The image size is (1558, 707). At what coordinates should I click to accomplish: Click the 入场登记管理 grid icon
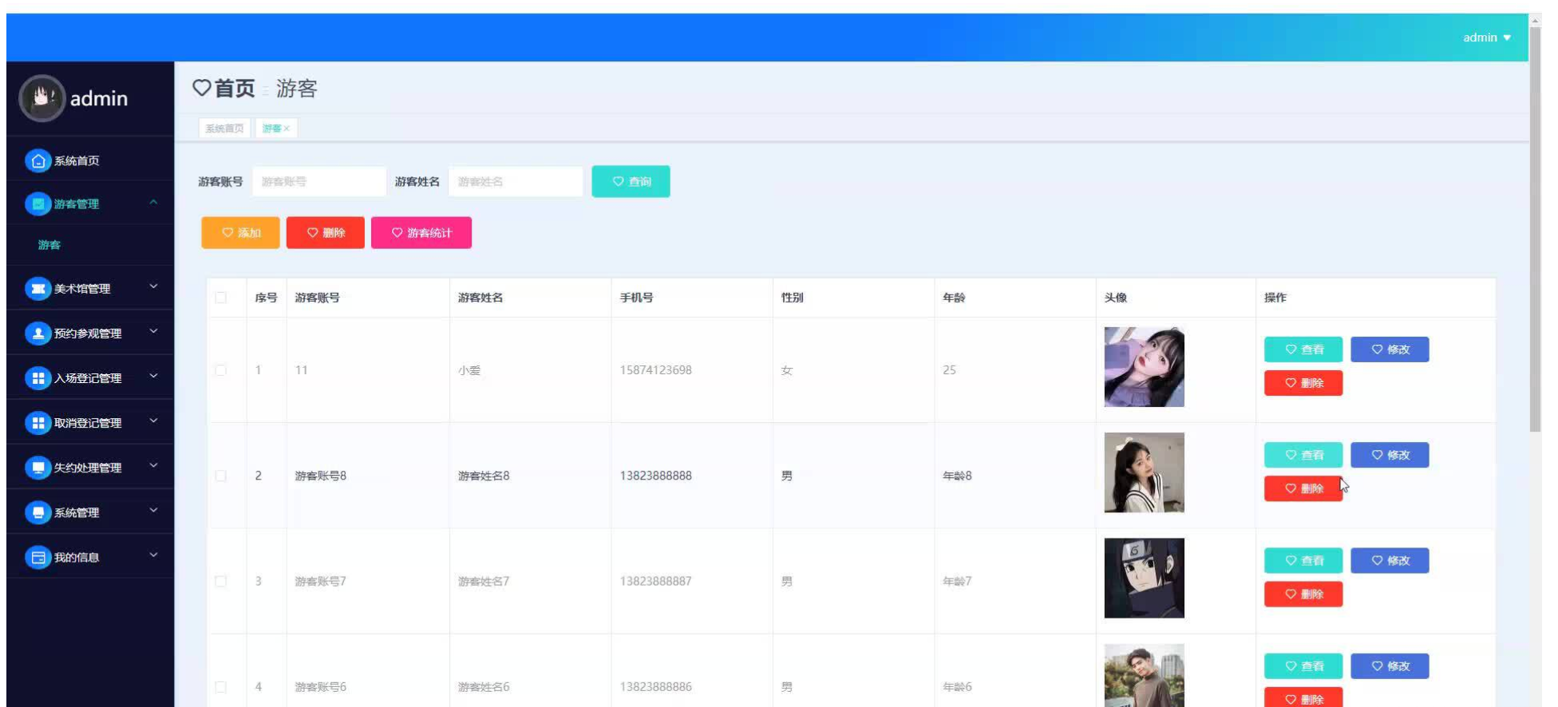(x=38, y=378)
